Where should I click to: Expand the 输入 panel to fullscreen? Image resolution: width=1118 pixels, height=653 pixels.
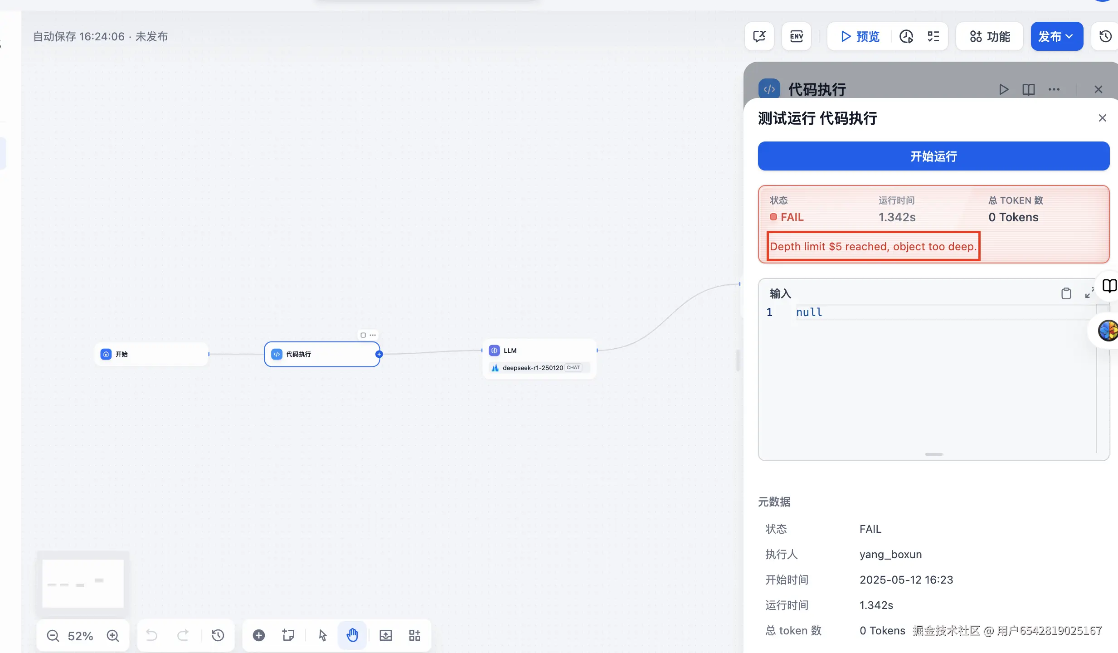1089,293
